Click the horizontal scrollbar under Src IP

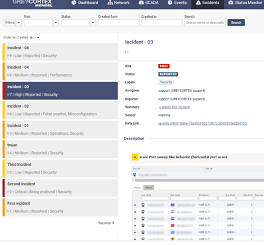point(198,180)
